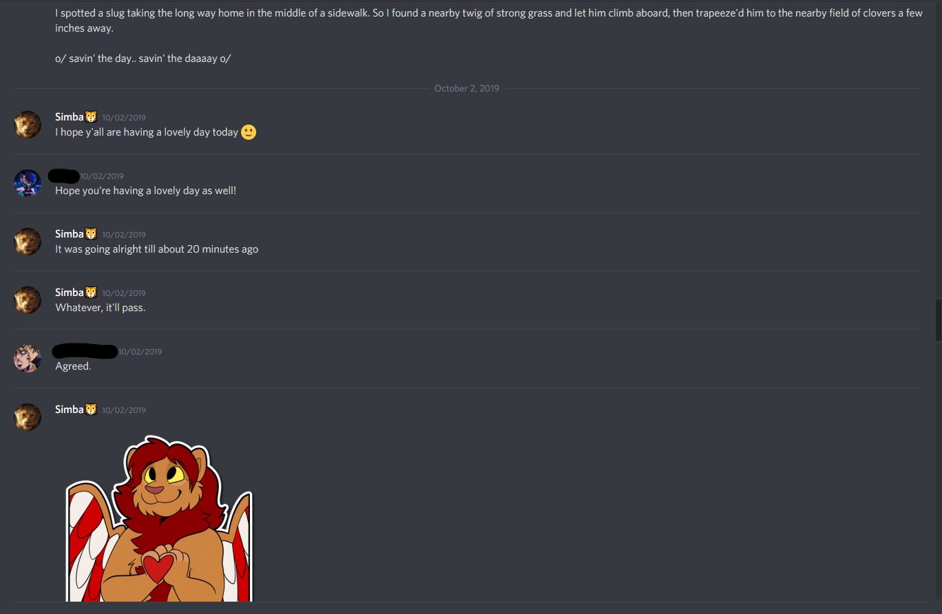The image size is (942, 614).
Task: Select the message text "Whatever, it'll pass."
Action: 101,308
